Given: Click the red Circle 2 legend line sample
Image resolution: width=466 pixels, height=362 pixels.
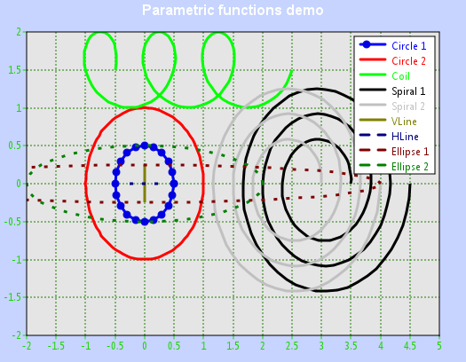Looking at the screenshot, I should [x=373, y=59].
